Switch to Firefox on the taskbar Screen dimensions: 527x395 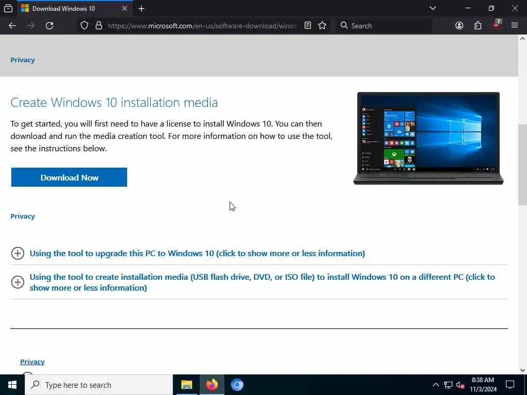coord(212,385)
